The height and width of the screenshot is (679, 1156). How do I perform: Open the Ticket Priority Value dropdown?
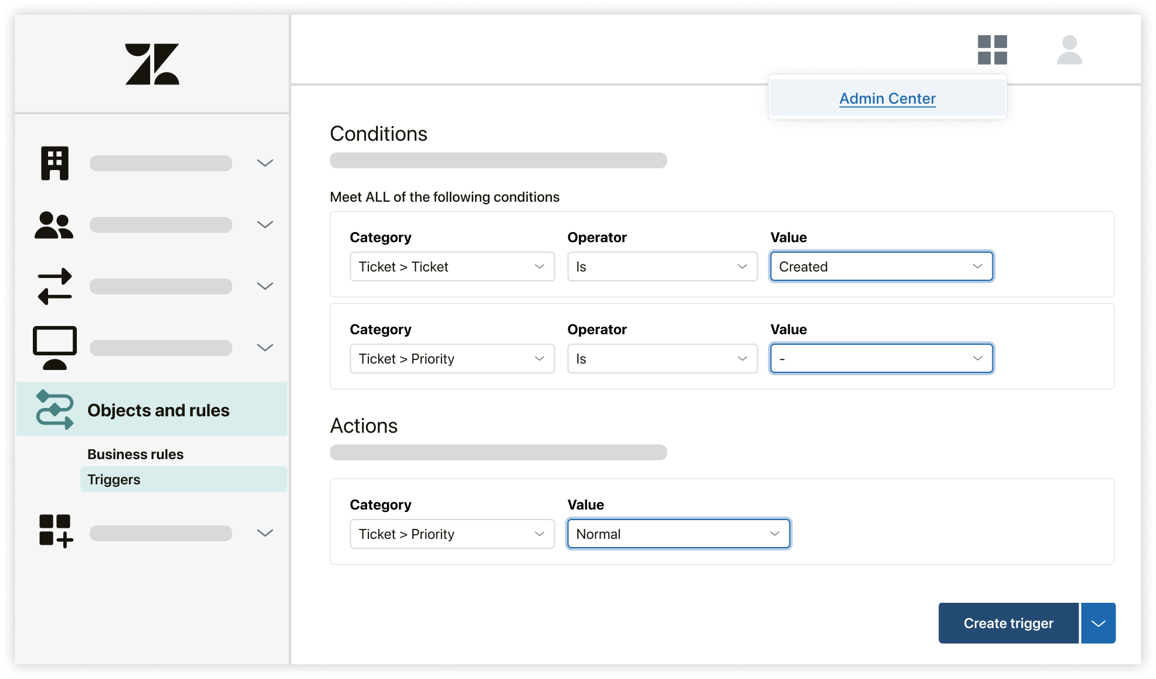[x=880, y=358]
